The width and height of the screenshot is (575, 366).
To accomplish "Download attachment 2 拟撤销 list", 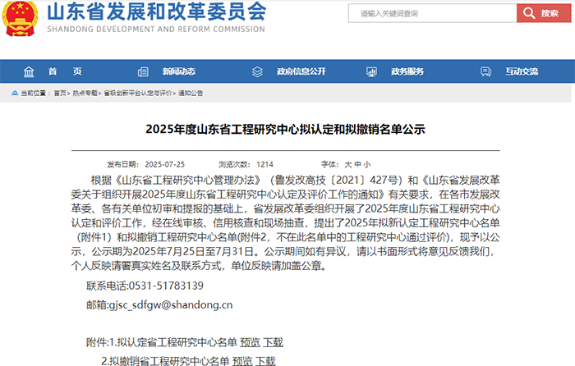I will point(265,361).
